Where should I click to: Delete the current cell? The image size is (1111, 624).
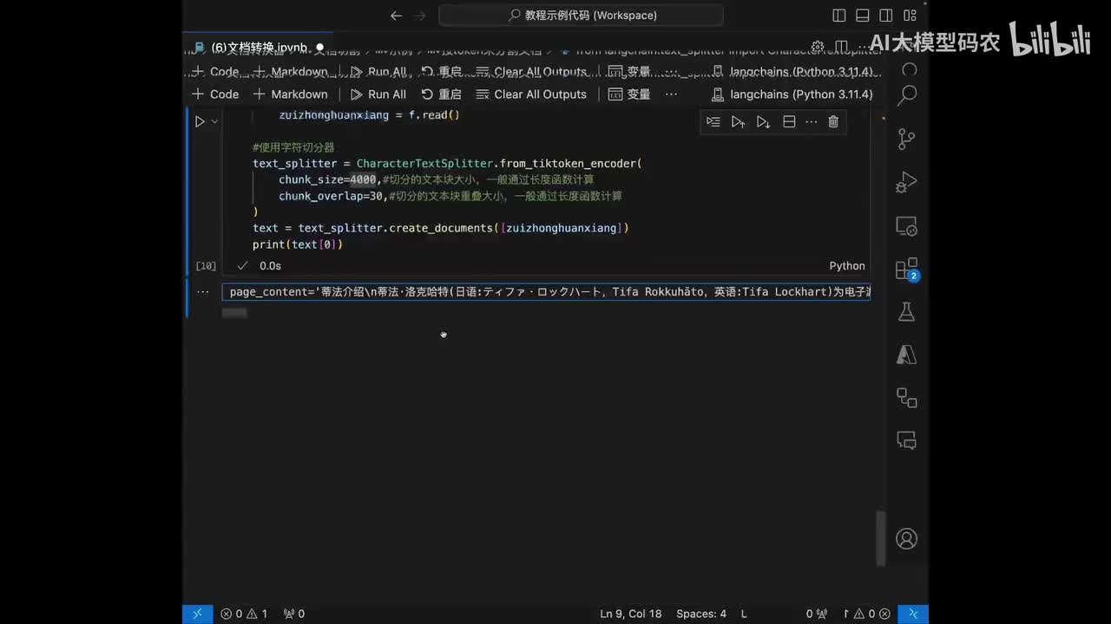tap(833, 122)
